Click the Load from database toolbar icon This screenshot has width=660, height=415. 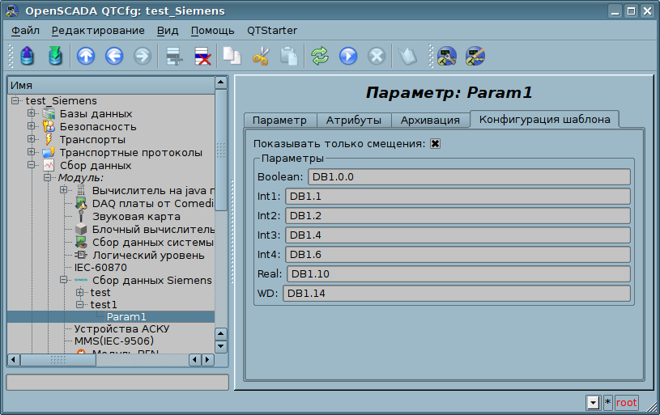coord(28,56)
